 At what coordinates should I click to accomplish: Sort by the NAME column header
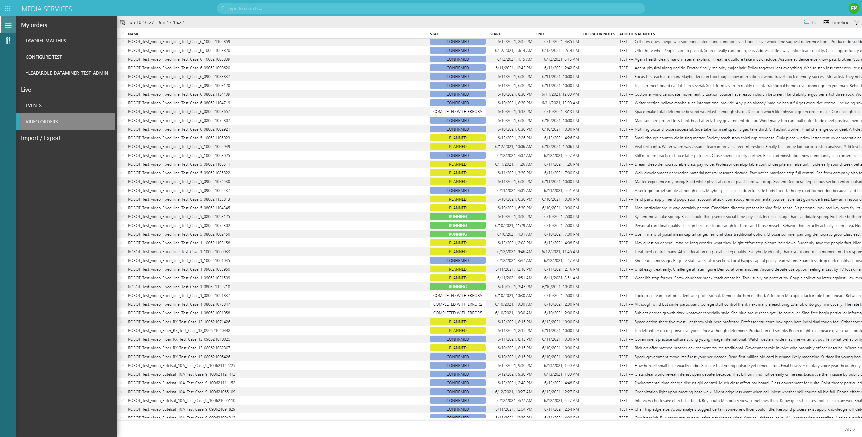[x=133, y=34]
